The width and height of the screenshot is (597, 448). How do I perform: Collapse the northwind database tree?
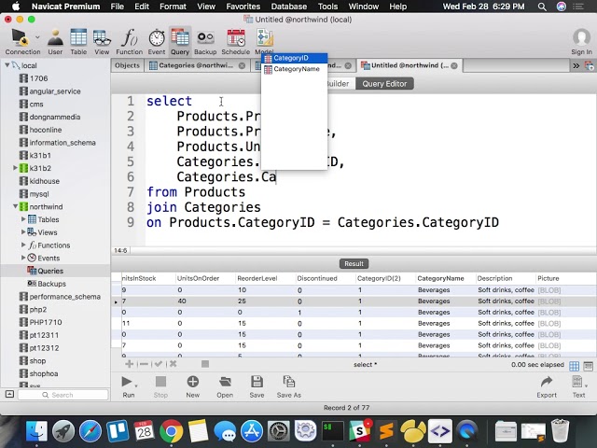[15, 206]
